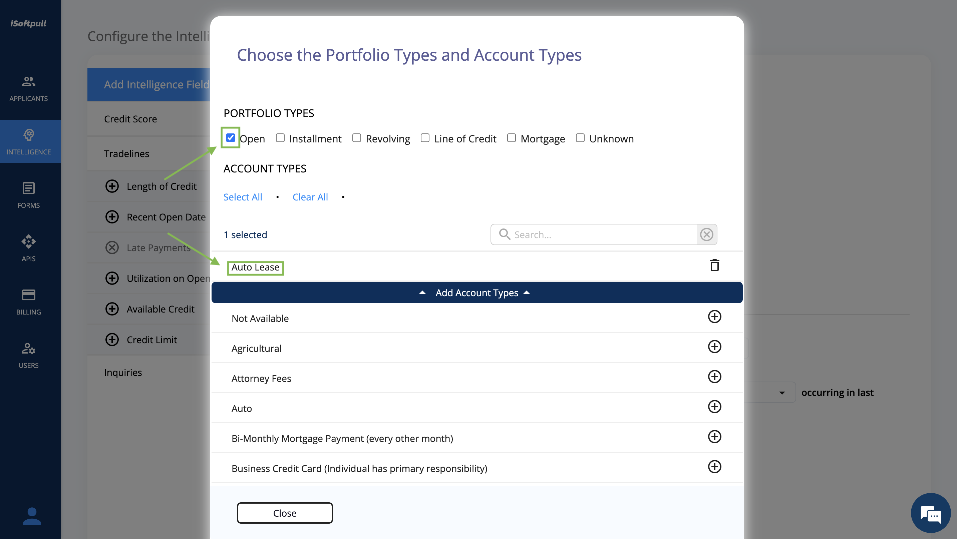Delete Auto Lease with trash icon
Screen dimensions: 957x539
(x=714, y=265)
